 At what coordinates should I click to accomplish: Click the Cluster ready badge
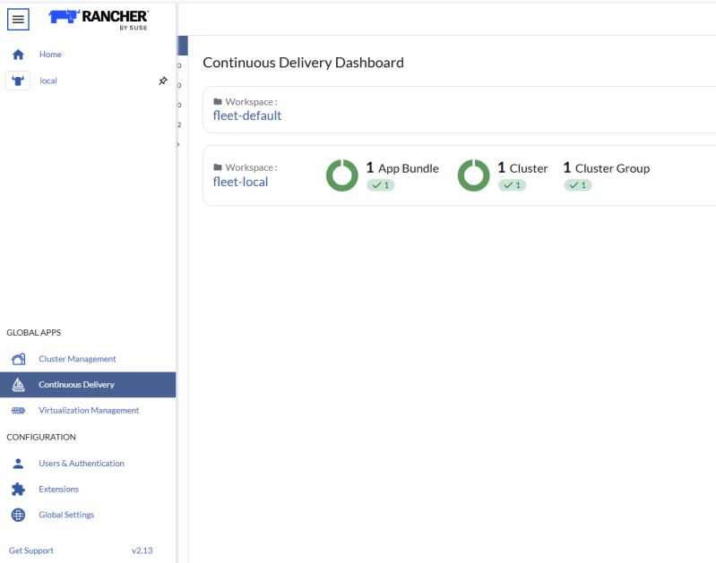coord(512,185)
